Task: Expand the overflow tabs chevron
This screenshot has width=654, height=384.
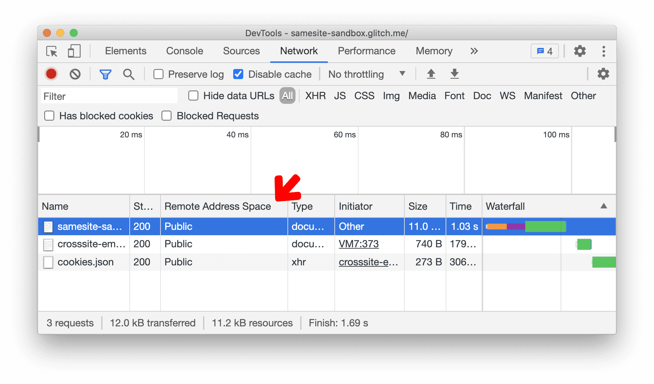Action: point(474,51)
